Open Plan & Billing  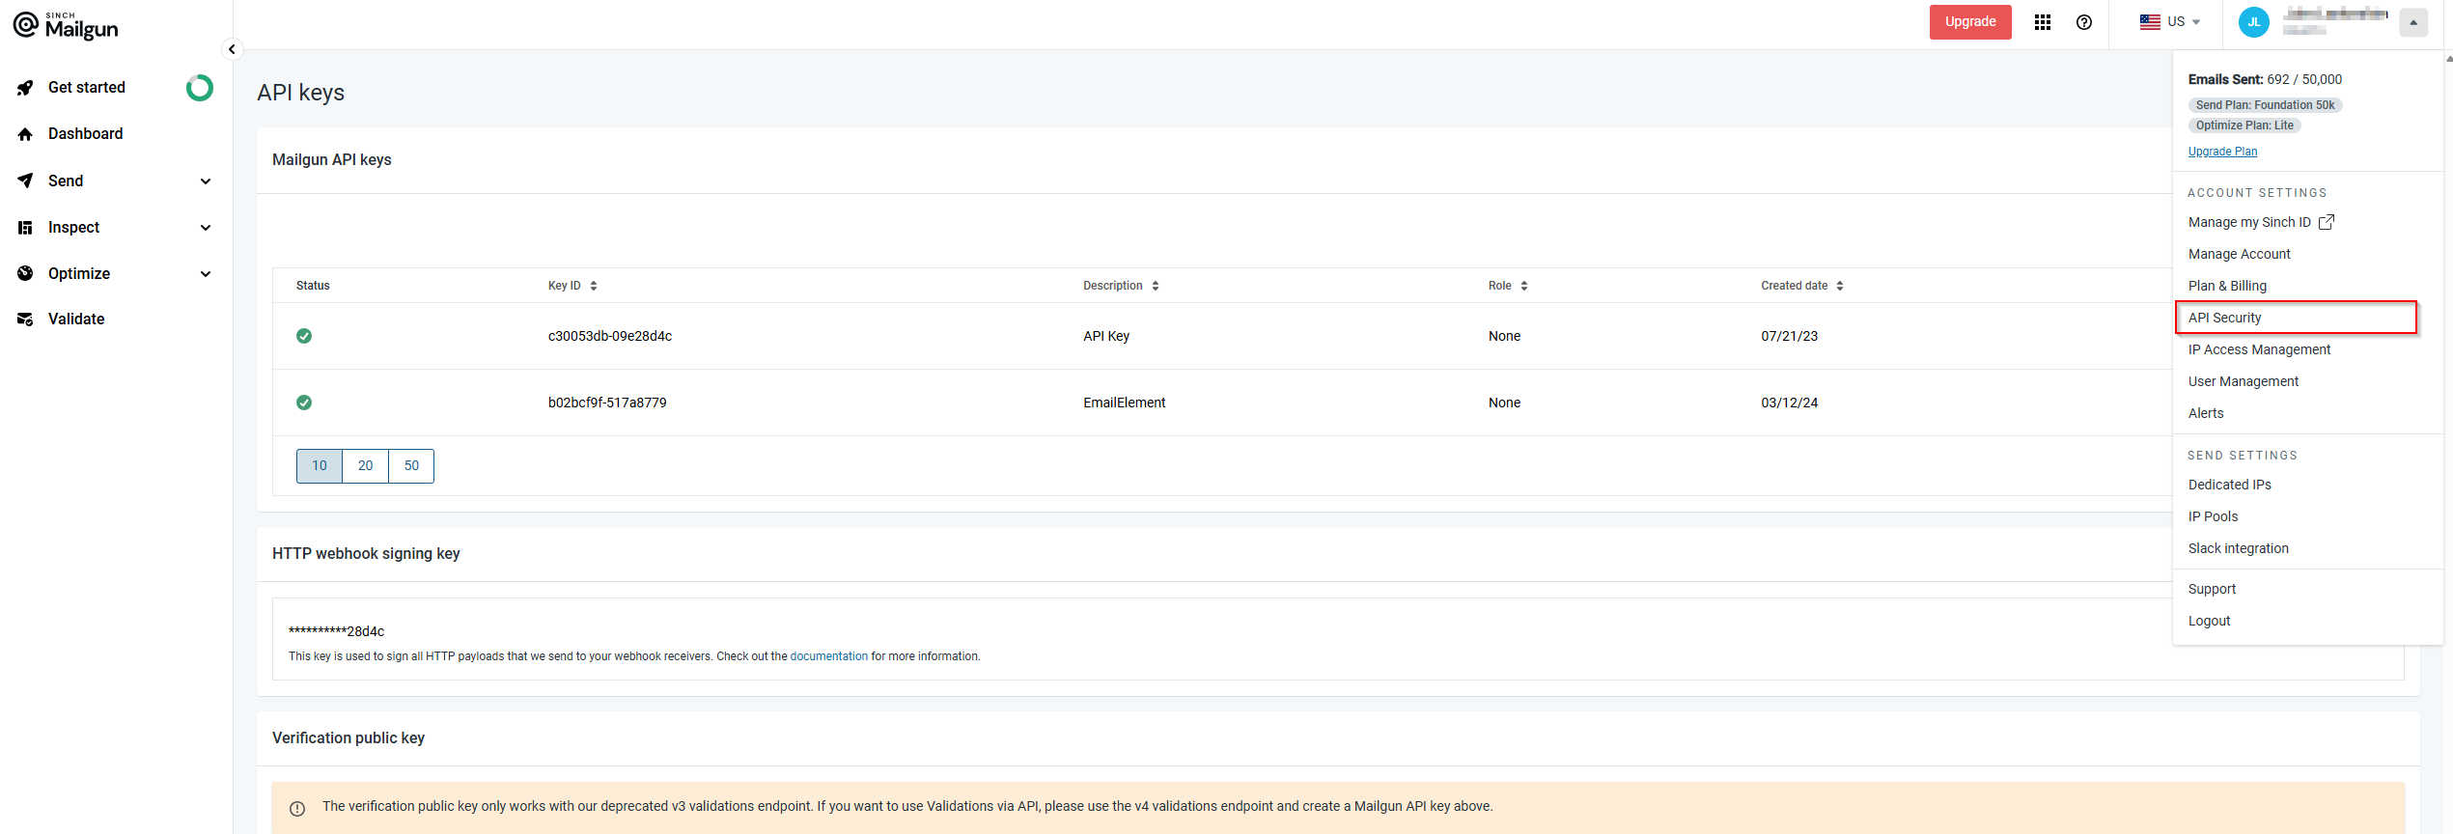(x=2227, y=286)
